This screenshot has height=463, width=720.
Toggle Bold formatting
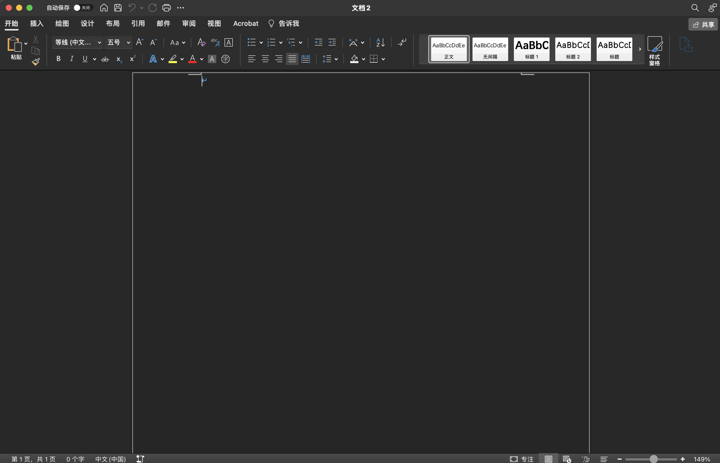tap(58, 59)
